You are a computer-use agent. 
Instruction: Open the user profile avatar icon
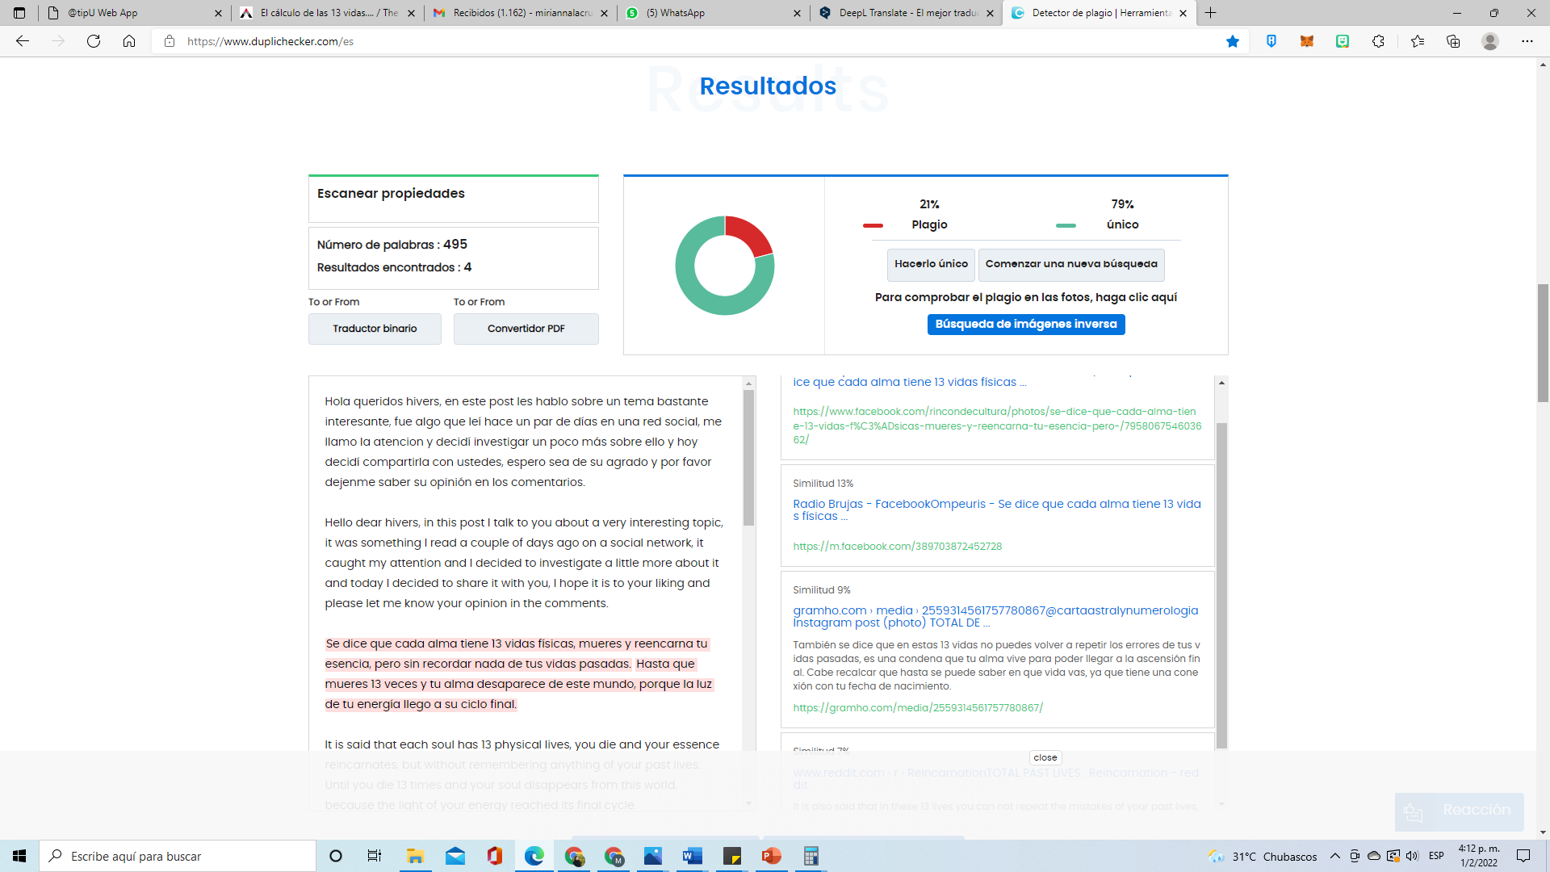click(x=1490, y=41)
